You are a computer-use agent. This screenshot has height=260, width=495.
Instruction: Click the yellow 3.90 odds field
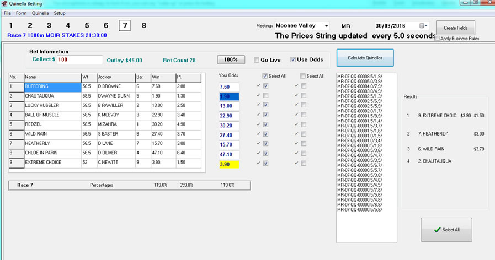pyautogui.click(x=228, y=164)
